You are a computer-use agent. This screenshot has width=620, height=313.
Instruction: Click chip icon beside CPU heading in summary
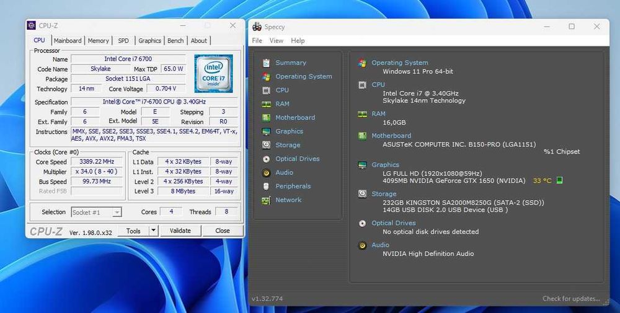(362, 85)
